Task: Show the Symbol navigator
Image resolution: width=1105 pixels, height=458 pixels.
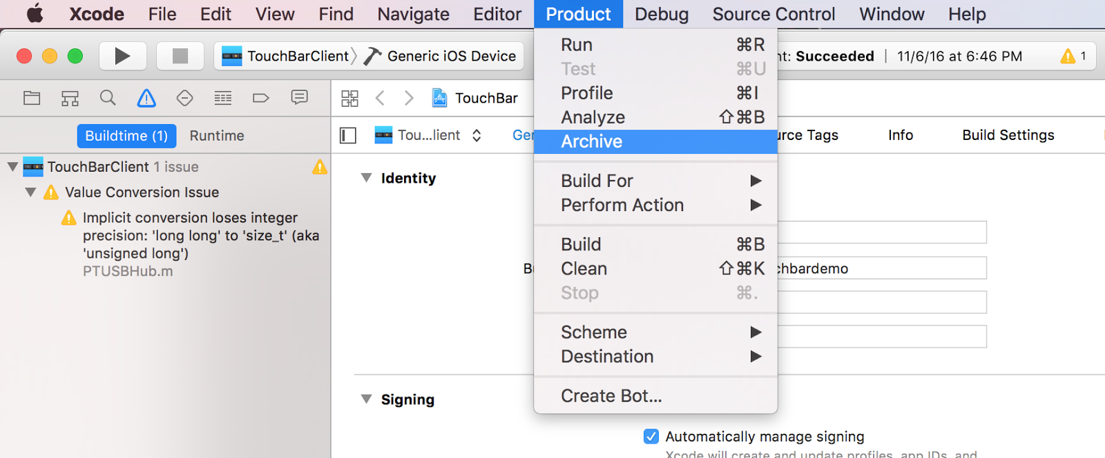Action: point(70,98)
